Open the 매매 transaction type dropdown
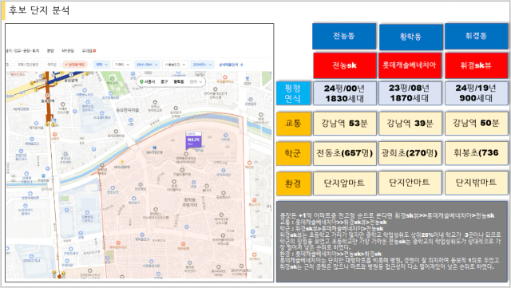 click(x=101, y=65)
